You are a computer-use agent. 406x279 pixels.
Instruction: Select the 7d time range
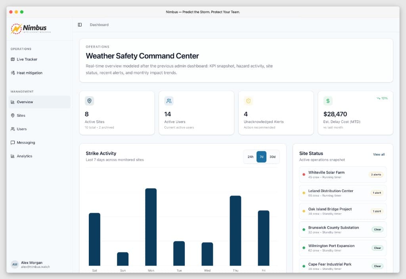[x=261, y=157]
